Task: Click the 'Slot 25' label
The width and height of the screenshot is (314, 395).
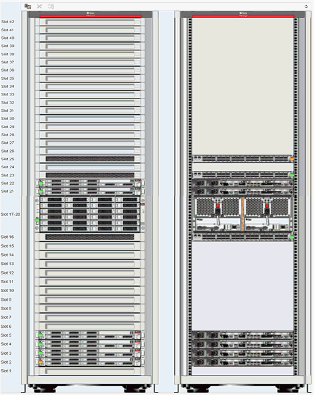Action: [8, 159]
